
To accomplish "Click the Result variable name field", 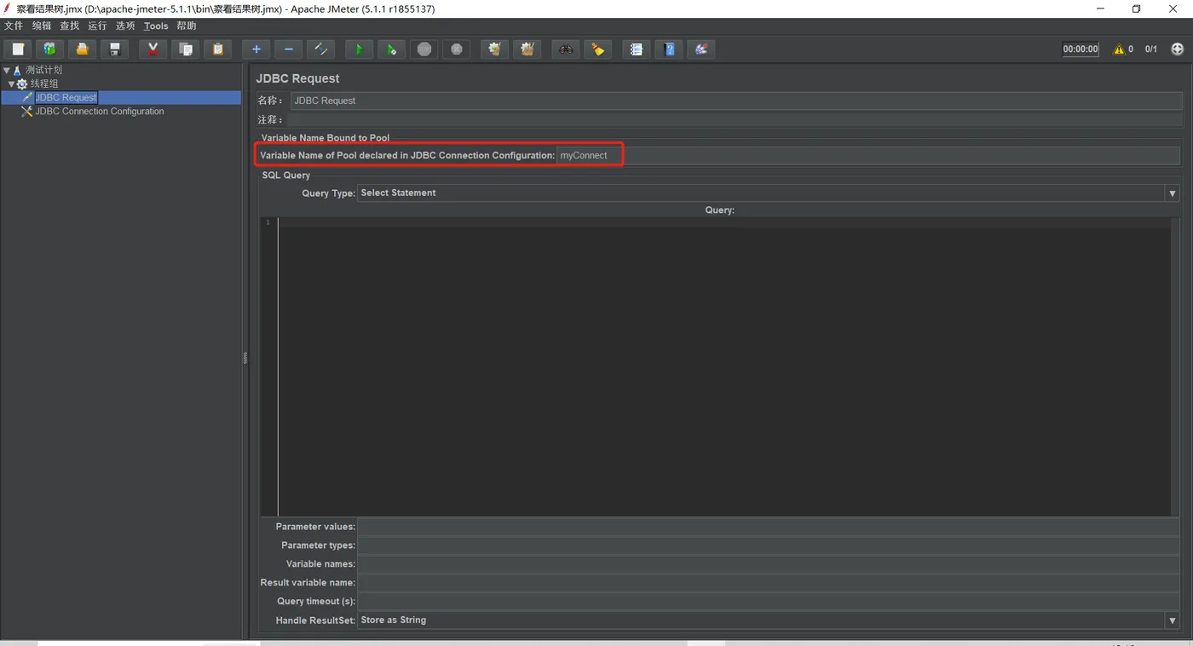I will [x=769, y=583].
